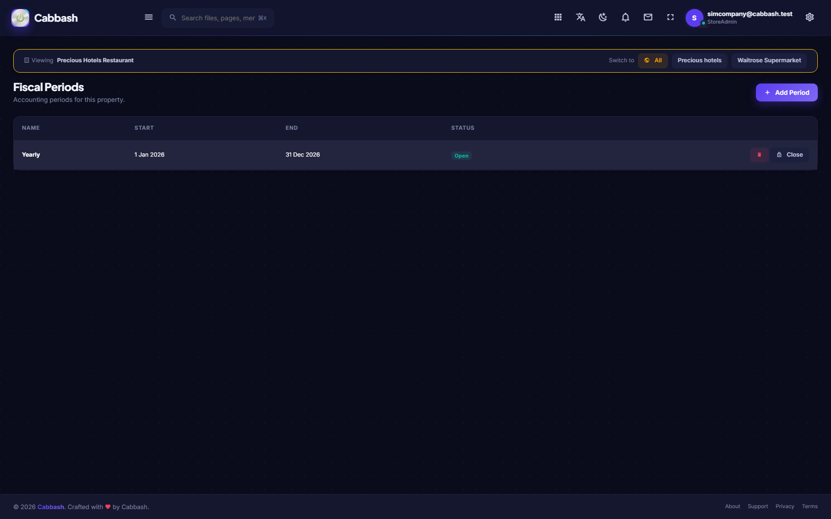Open the mail messages icon
The height and width of the screenshot is (519, 831).
(648, 17)
